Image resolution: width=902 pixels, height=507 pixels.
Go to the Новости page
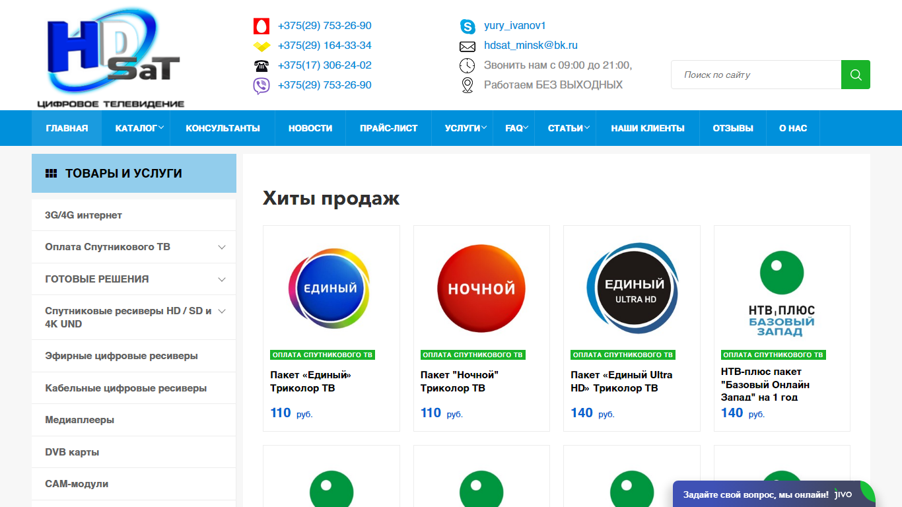click(x=310, y=128)
